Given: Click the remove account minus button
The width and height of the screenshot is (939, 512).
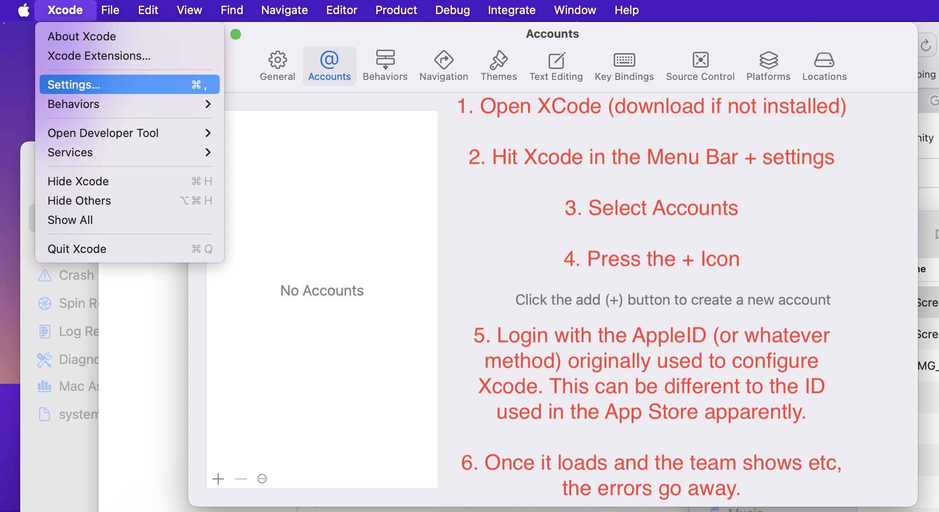Looking at the screenshot, I should coord(241,479).
